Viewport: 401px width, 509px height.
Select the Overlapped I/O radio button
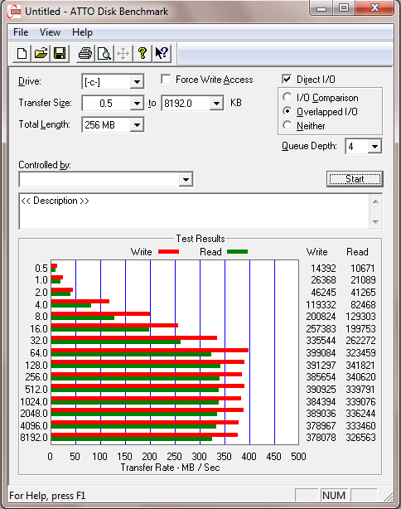tap(287, 111)
